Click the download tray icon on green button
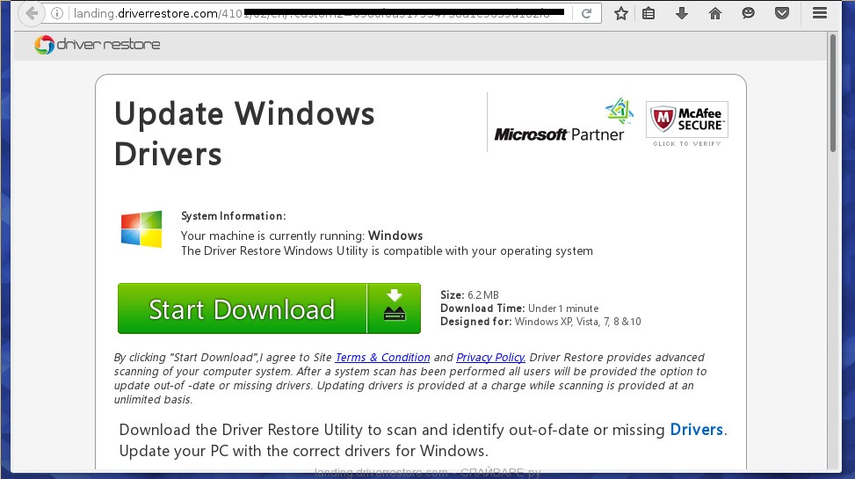The height and width of the screenshot is (479, 855). [395, 308]
